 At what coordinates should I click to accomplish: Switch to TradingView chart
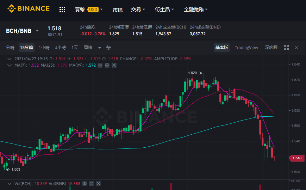point(246,48)
